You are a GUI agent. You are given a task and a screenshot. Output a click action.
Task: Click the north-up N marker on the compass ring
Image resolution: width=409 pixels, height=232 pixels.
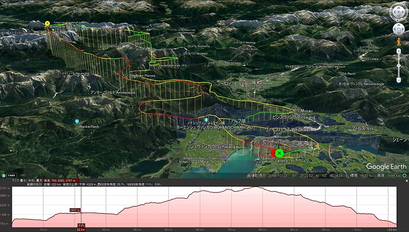tap(397, 20)
